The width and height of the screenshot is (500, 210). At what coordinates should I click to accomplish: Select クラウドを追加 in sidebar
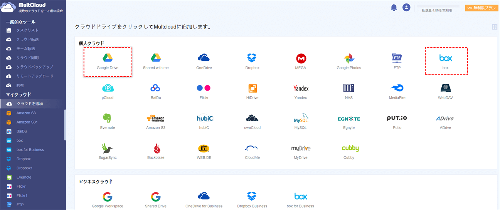point(32,104)
